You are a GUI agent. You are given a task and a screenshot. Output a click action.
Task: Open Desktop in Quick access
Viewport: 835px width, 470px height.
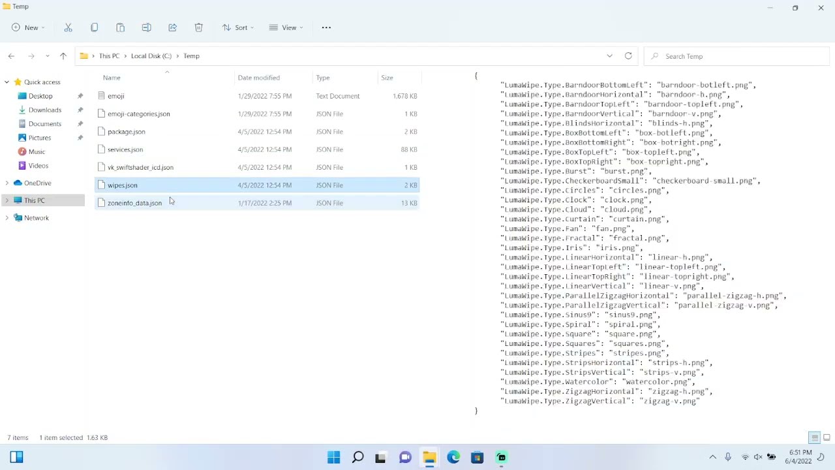40,96
